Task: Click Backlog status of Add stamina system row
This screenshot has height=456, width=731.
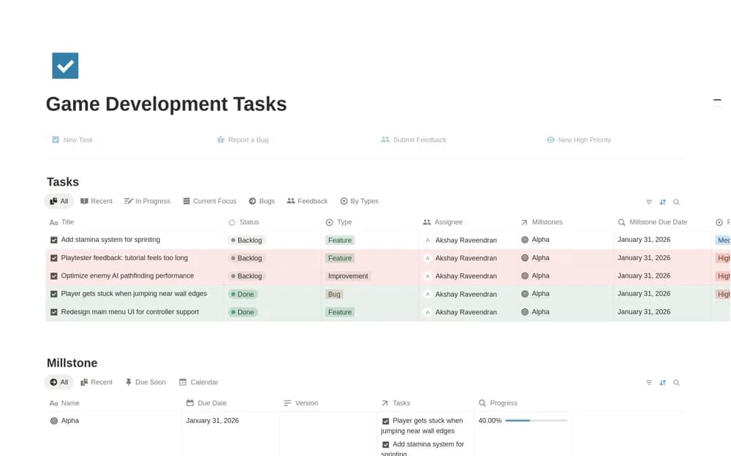Action: 246,240
